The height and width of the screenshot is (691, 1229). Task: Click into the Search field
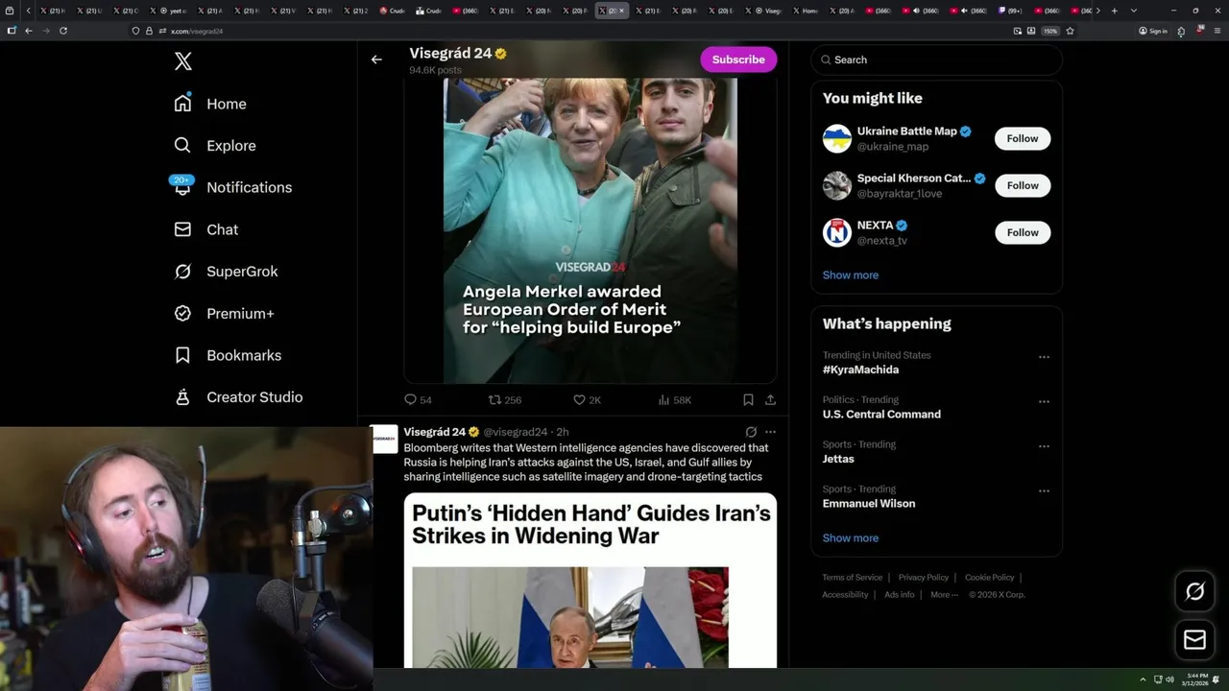coord(936,60)
